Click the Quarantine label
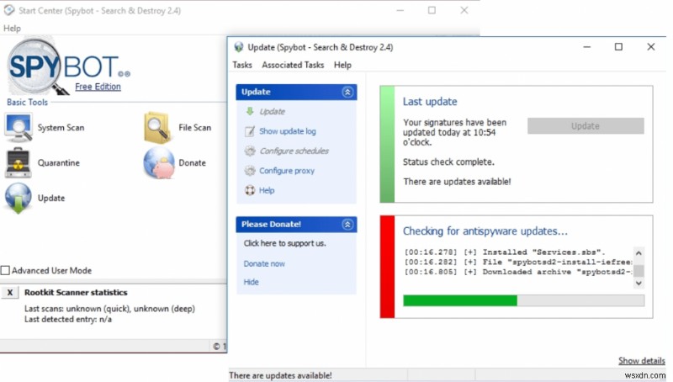The image size is (673, 382). [x=59, y=162]
